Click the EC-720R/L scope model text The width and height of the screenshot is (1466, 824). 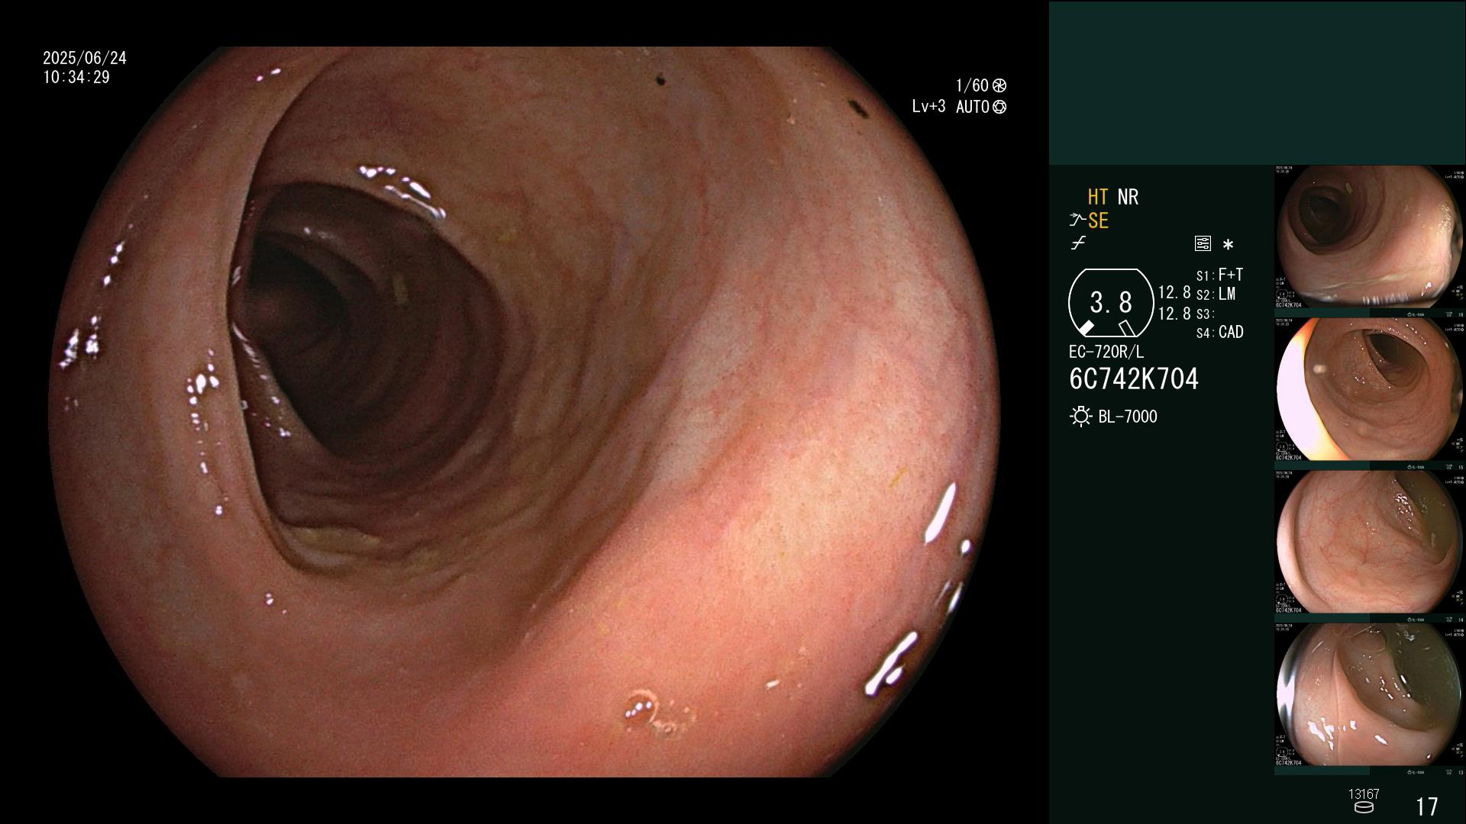tap(1106, 352)
